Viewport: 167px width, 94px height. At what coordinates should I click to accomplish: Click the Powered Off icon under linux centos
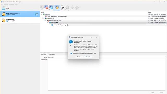click(7, 15)
